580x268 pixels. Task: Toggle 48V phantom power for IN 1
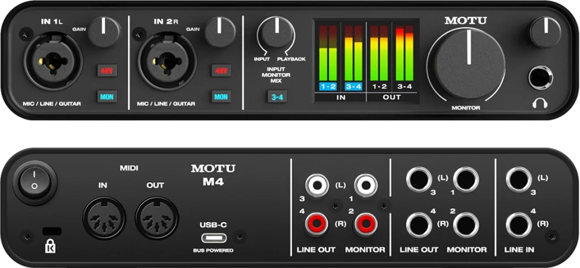[107, 70]
